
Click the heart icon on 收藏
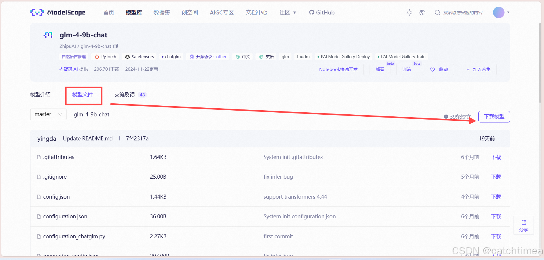433,69
